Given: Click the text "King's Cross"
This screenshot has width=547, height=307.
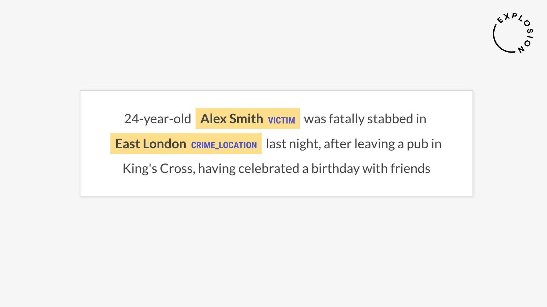Looking at the screenshot, I should (x=158, y=169).
